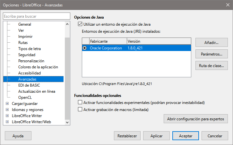Click the options tree scrollbar thumb
This screenshot has height=145, width=233.
(x=67, y=79)
